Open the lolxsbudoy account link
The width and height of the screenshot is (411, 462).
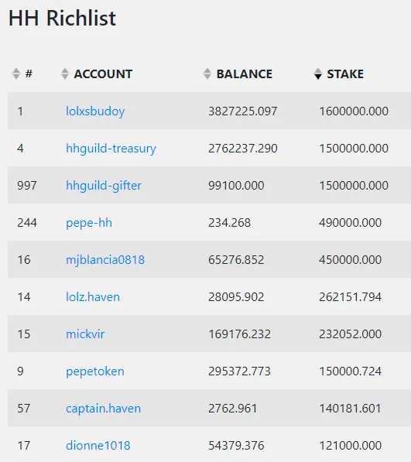point(95,111)
